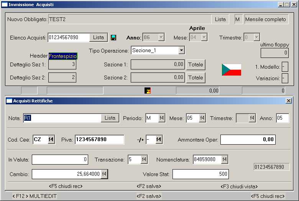Click the Ammontare Oper amount field
Viewport: 299px width, 201px height.
(x=248, y=140)
